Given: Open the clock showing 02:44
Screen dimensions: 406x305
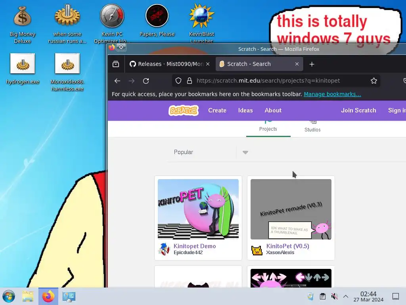Looking at the screenshot, I should [x=368, y=296].
